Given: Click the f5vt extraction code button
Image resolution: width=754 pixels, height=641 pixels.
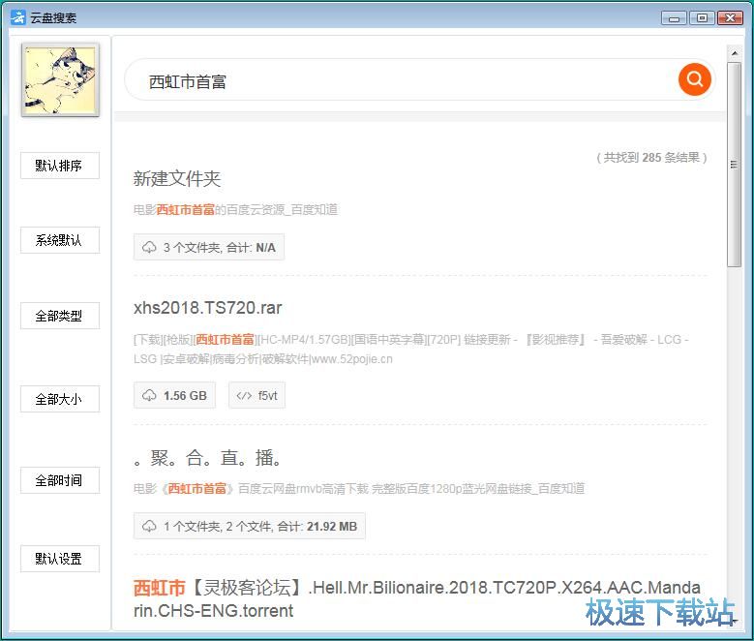Looking at the screenshot, I should coord(256,396).
